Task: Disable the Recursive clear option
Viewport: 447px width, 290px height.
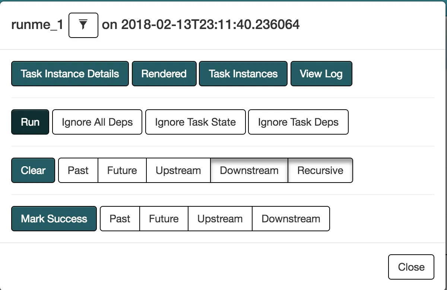Action: click(320, 170)
